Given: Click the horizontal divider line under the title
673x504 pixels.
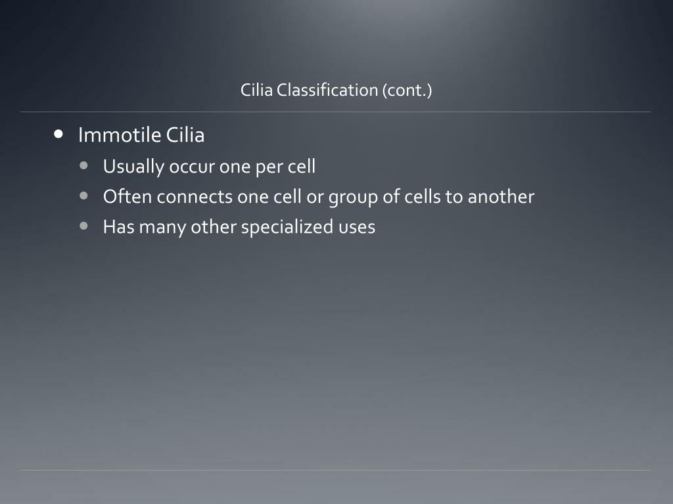Looking at the screenshot, I should [335, 112].
